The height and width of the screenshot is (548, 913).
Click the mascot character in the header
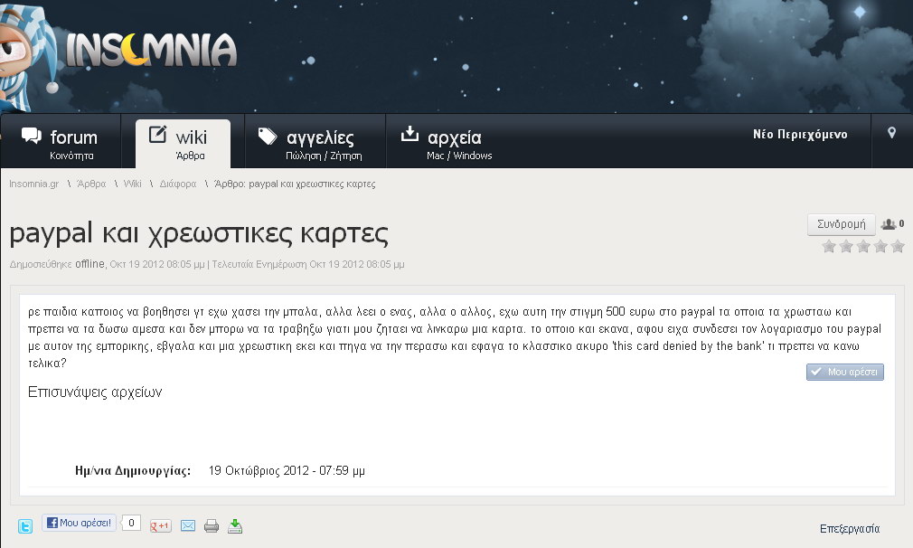pos(27,56)
